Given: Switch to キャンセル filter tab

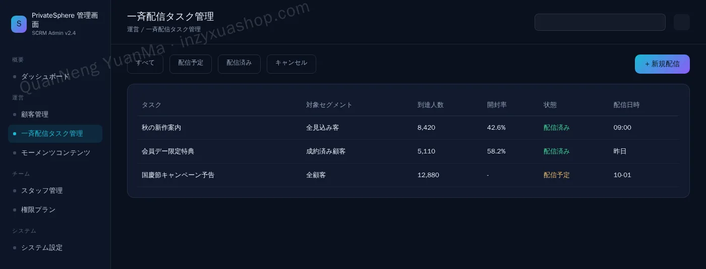Looking at the screenshot, I should [x=291, y=64].
